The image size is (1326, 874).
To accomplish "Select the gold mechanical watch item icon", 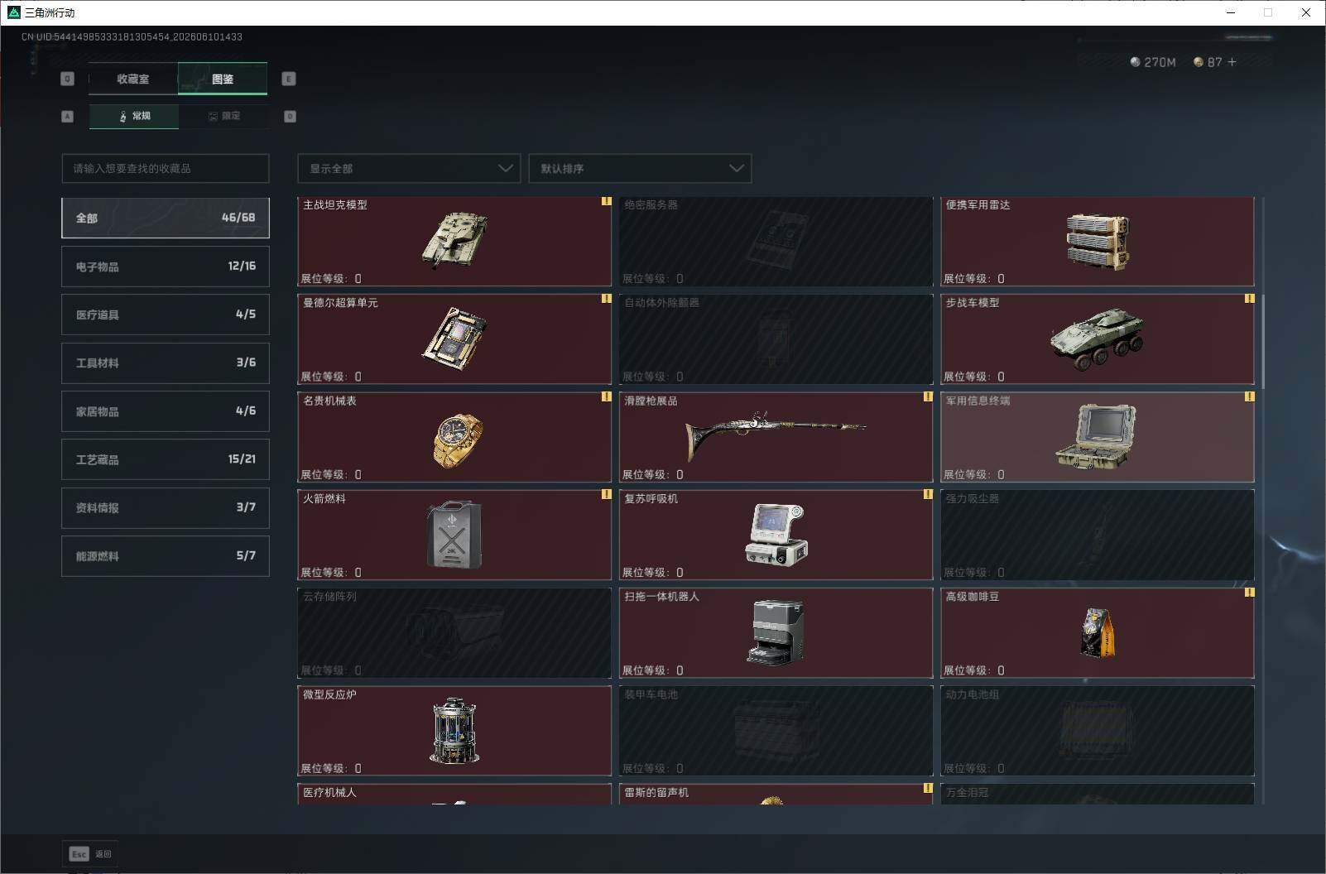I will click(x=457, y=439).
